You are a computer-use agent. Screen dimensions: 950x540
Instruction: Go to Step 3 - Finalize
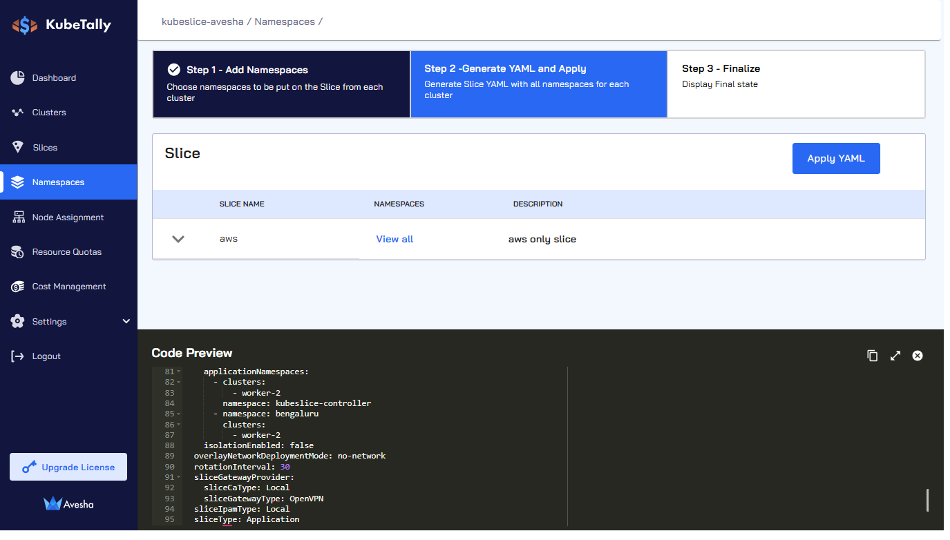796,84
